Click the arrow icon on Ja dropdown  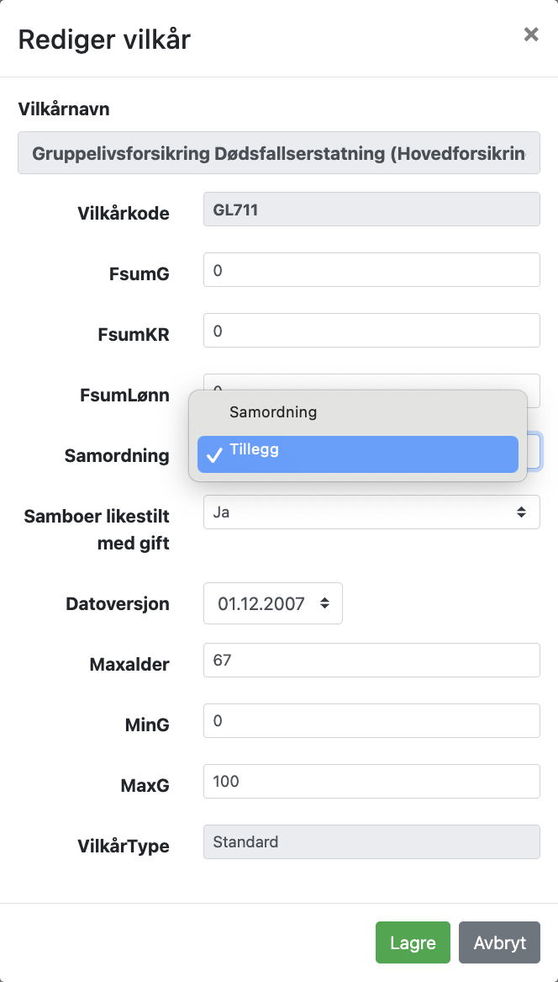click(521, 512)
